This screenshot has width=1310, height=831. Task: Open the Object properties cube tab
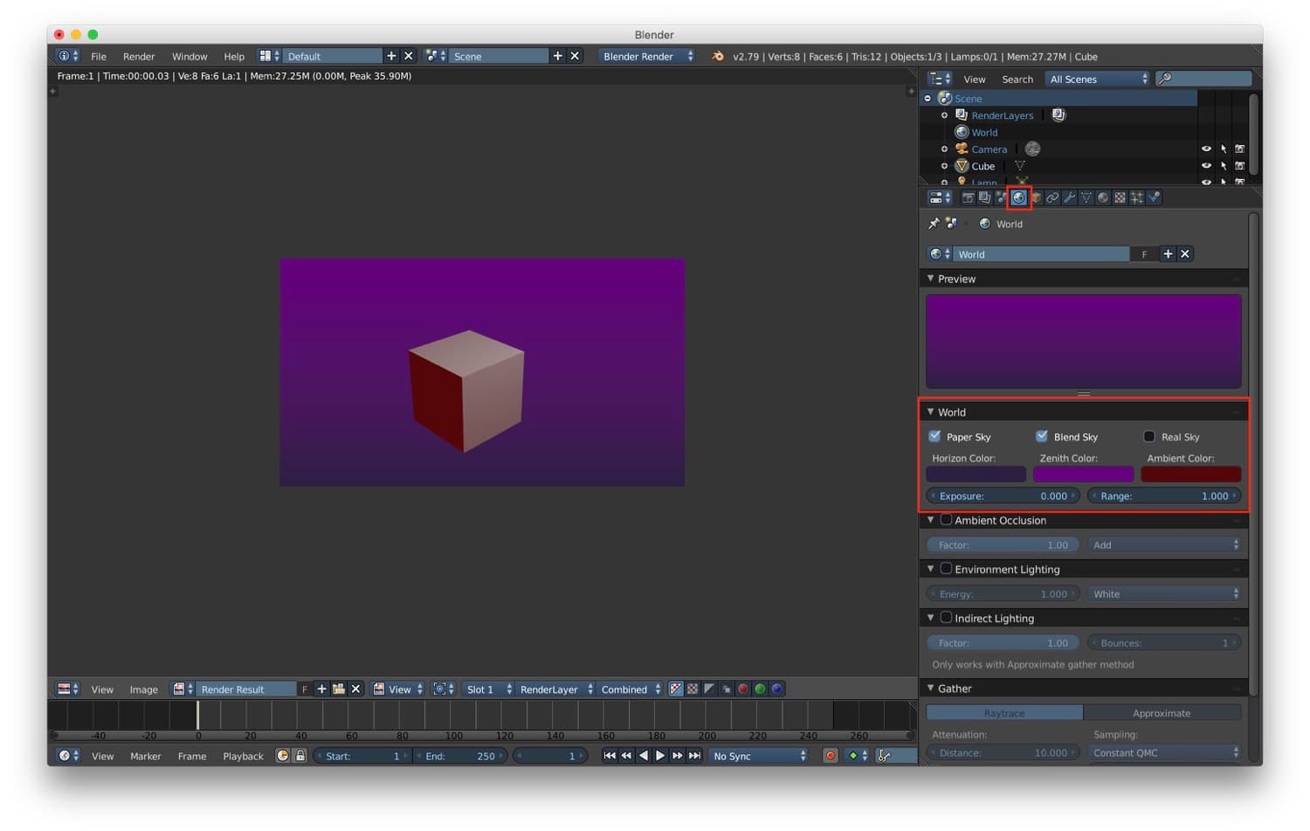pos(1036,197)
